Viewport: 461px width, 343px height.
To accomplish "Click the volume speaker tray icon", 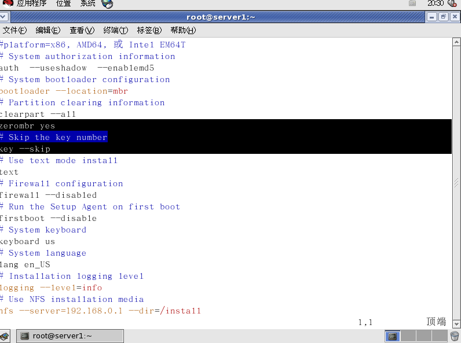I will (452, 3).
